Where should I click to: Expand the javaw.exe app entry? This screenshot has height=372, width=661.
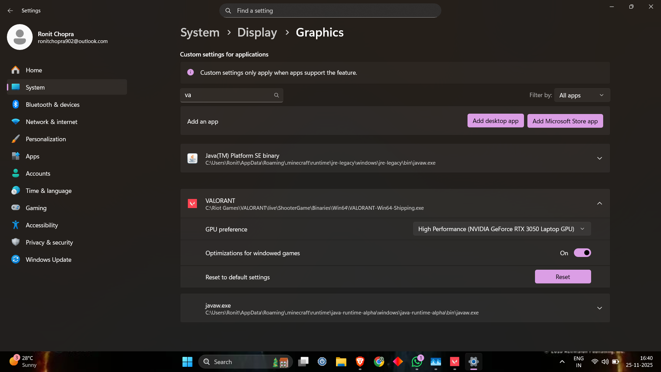[599, 308]
